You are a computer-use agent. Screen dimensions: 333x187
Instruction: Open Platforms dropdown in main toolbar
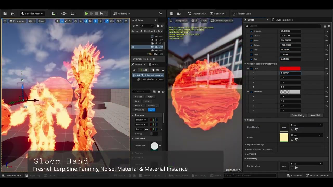pos(121,14)
